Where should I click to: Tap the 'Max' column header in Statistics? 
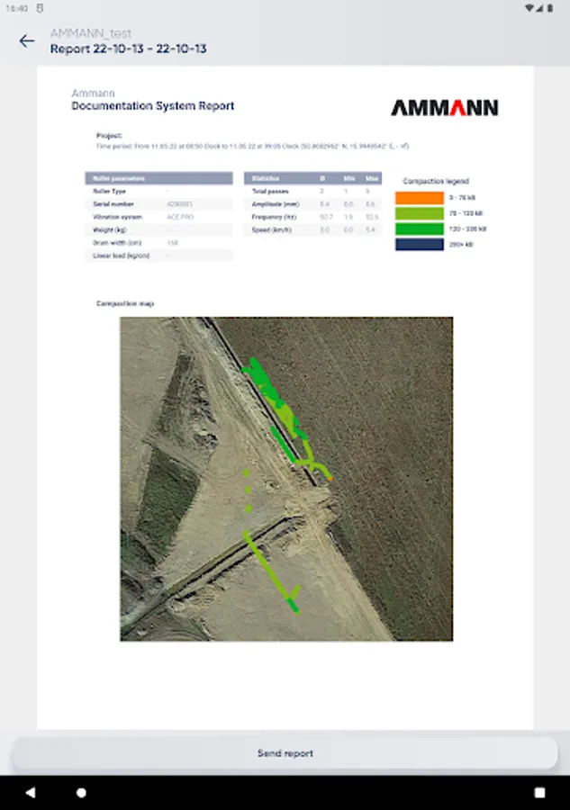[x=372, y=178]
